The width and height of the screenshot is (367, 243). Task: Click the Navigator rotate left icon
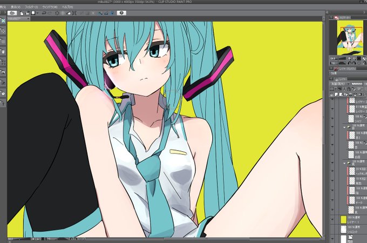point(350,63)
